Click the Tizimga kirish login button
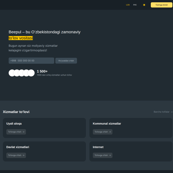This screenshot has height=173, width=173. pos(161,5)
